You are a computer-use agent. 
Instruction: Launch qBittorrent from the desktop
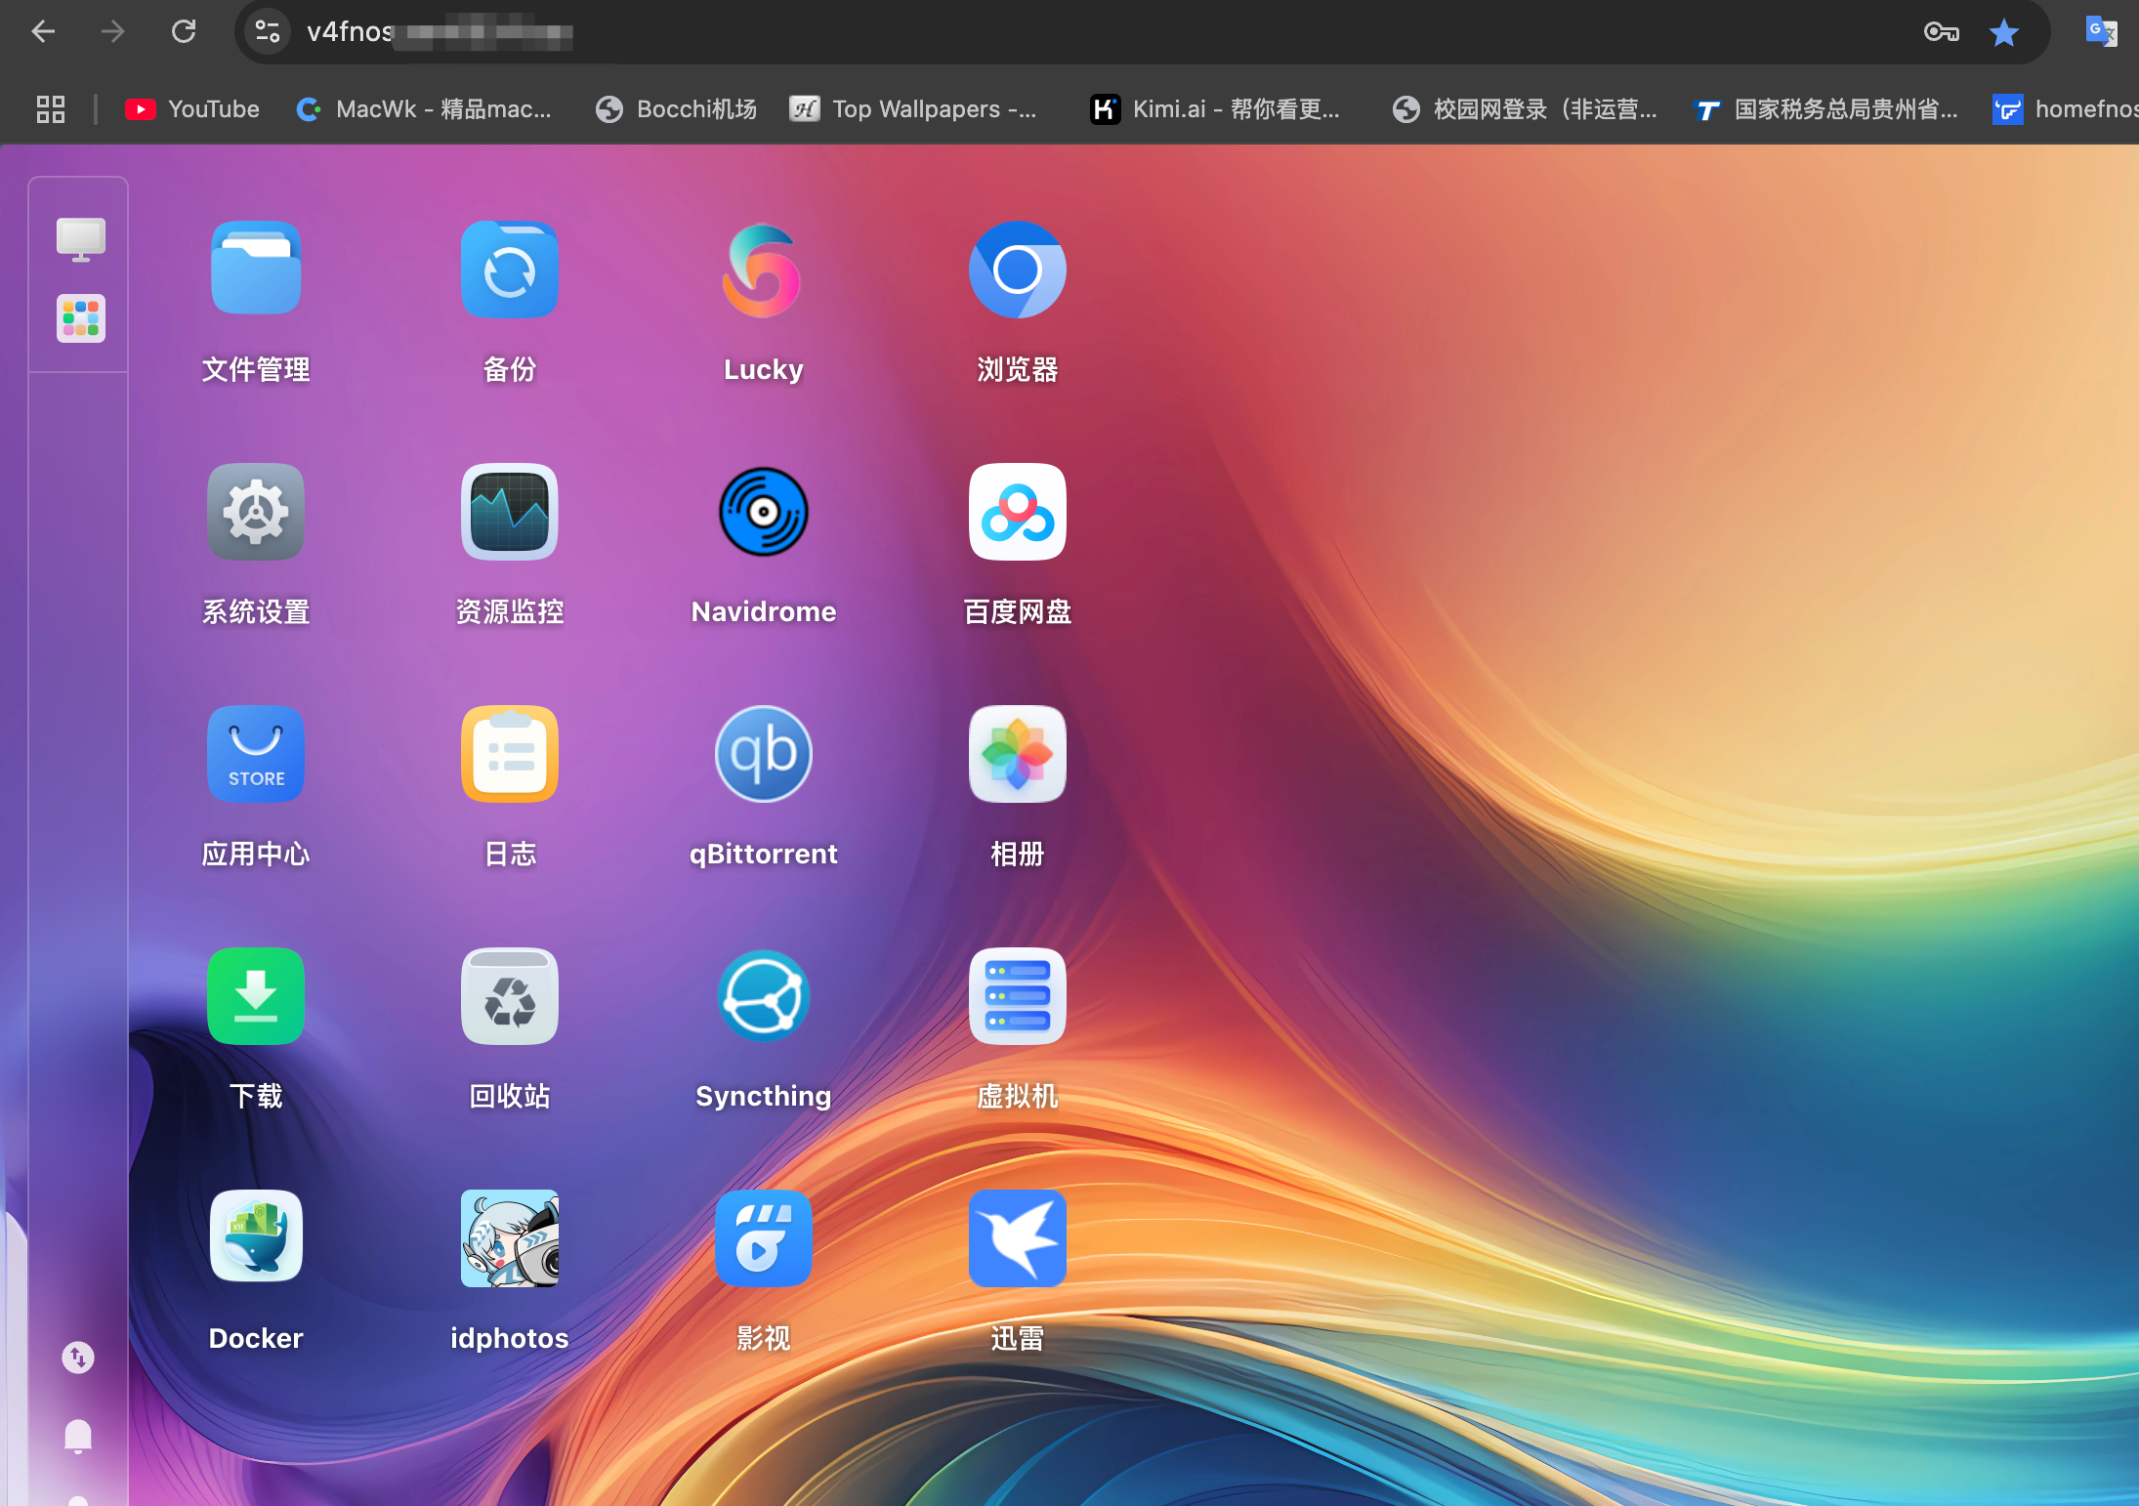(764, 754)
